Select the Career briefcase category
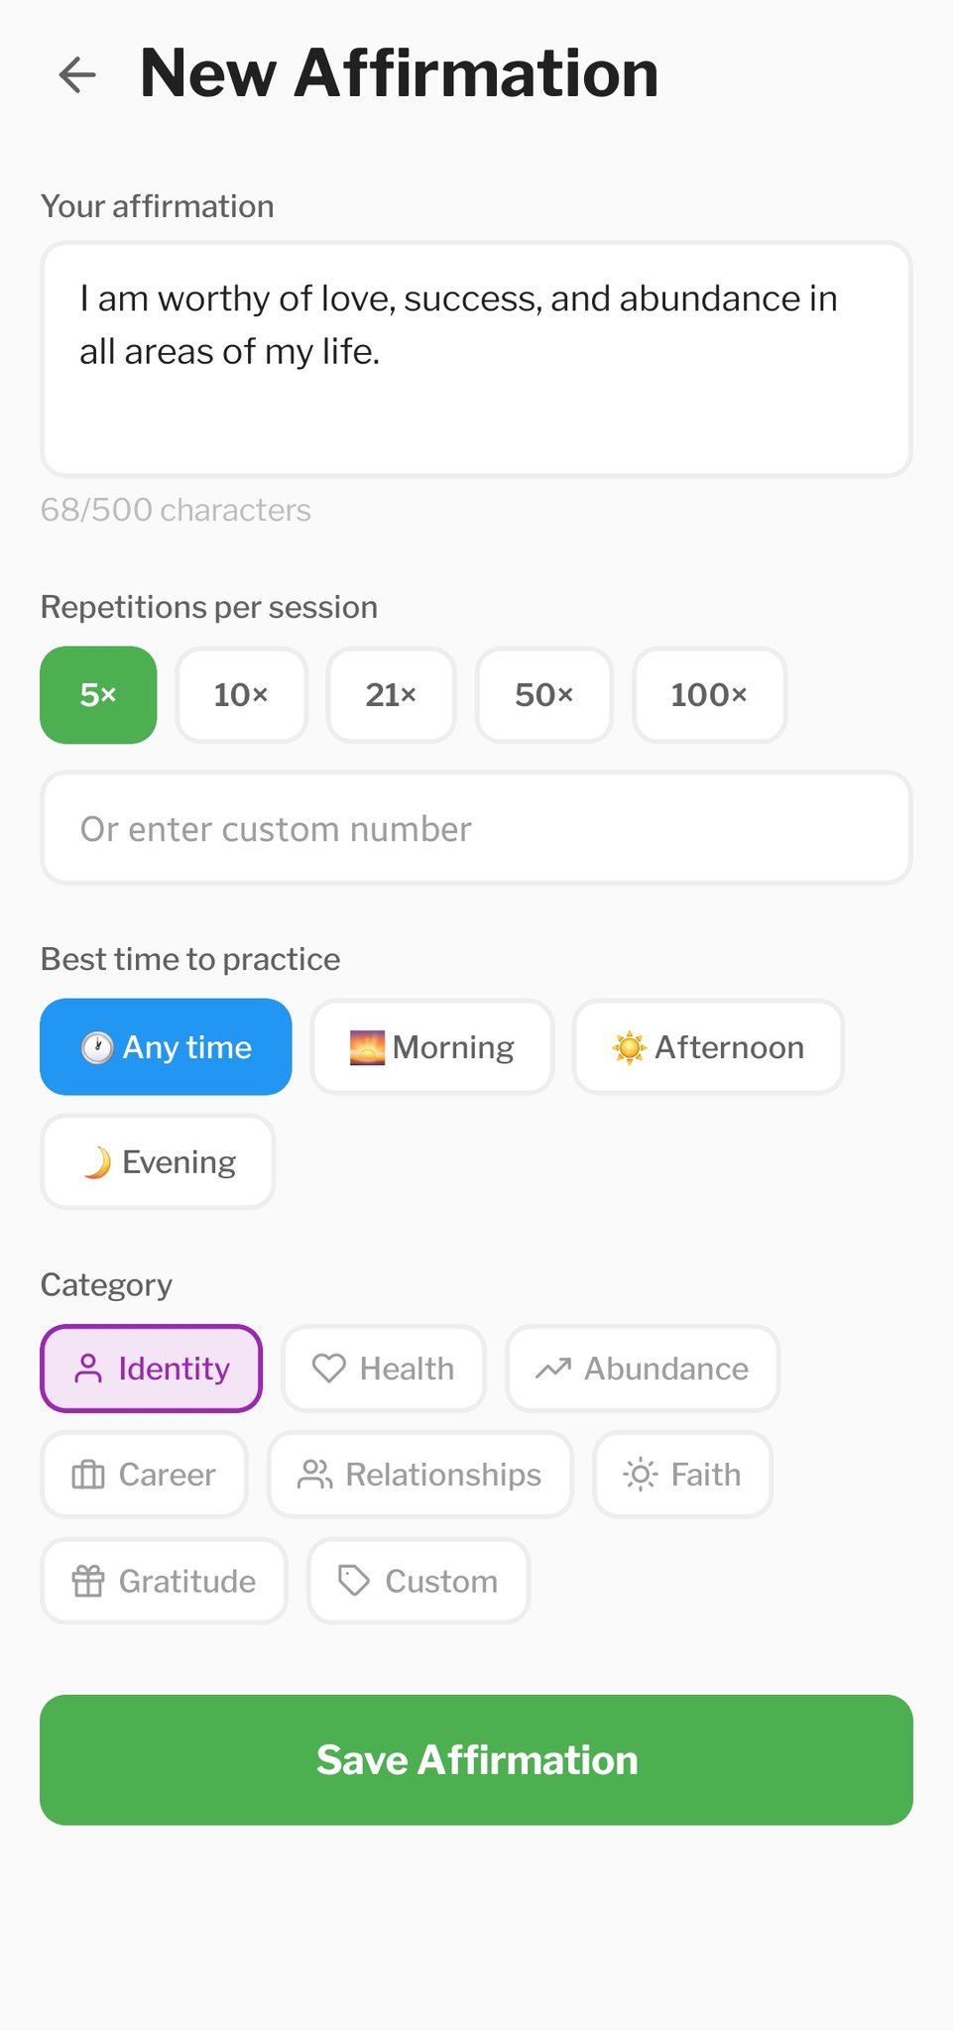953x2031 pixels. 144,1475
